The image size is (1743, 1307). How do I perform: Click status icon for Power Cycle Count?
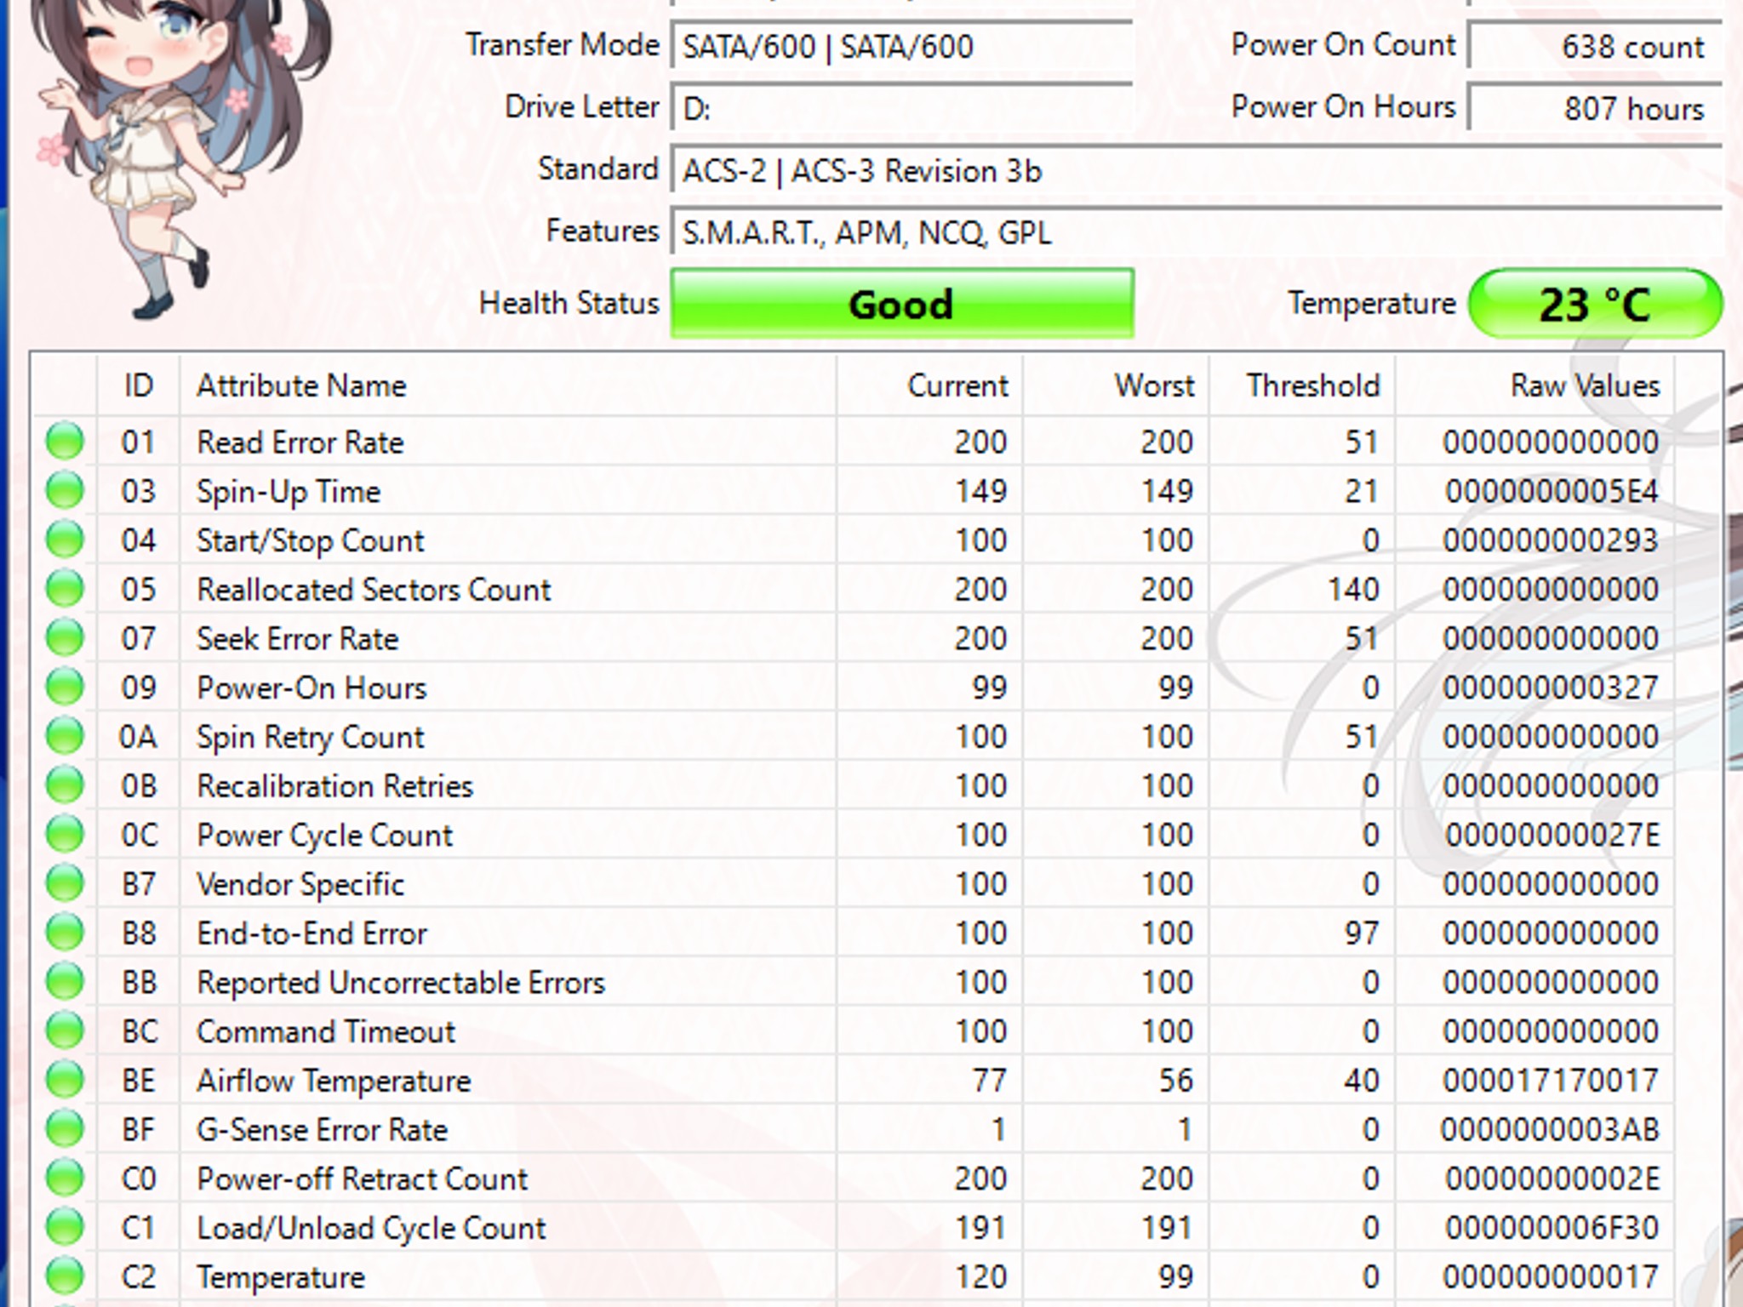pos(65,835)
